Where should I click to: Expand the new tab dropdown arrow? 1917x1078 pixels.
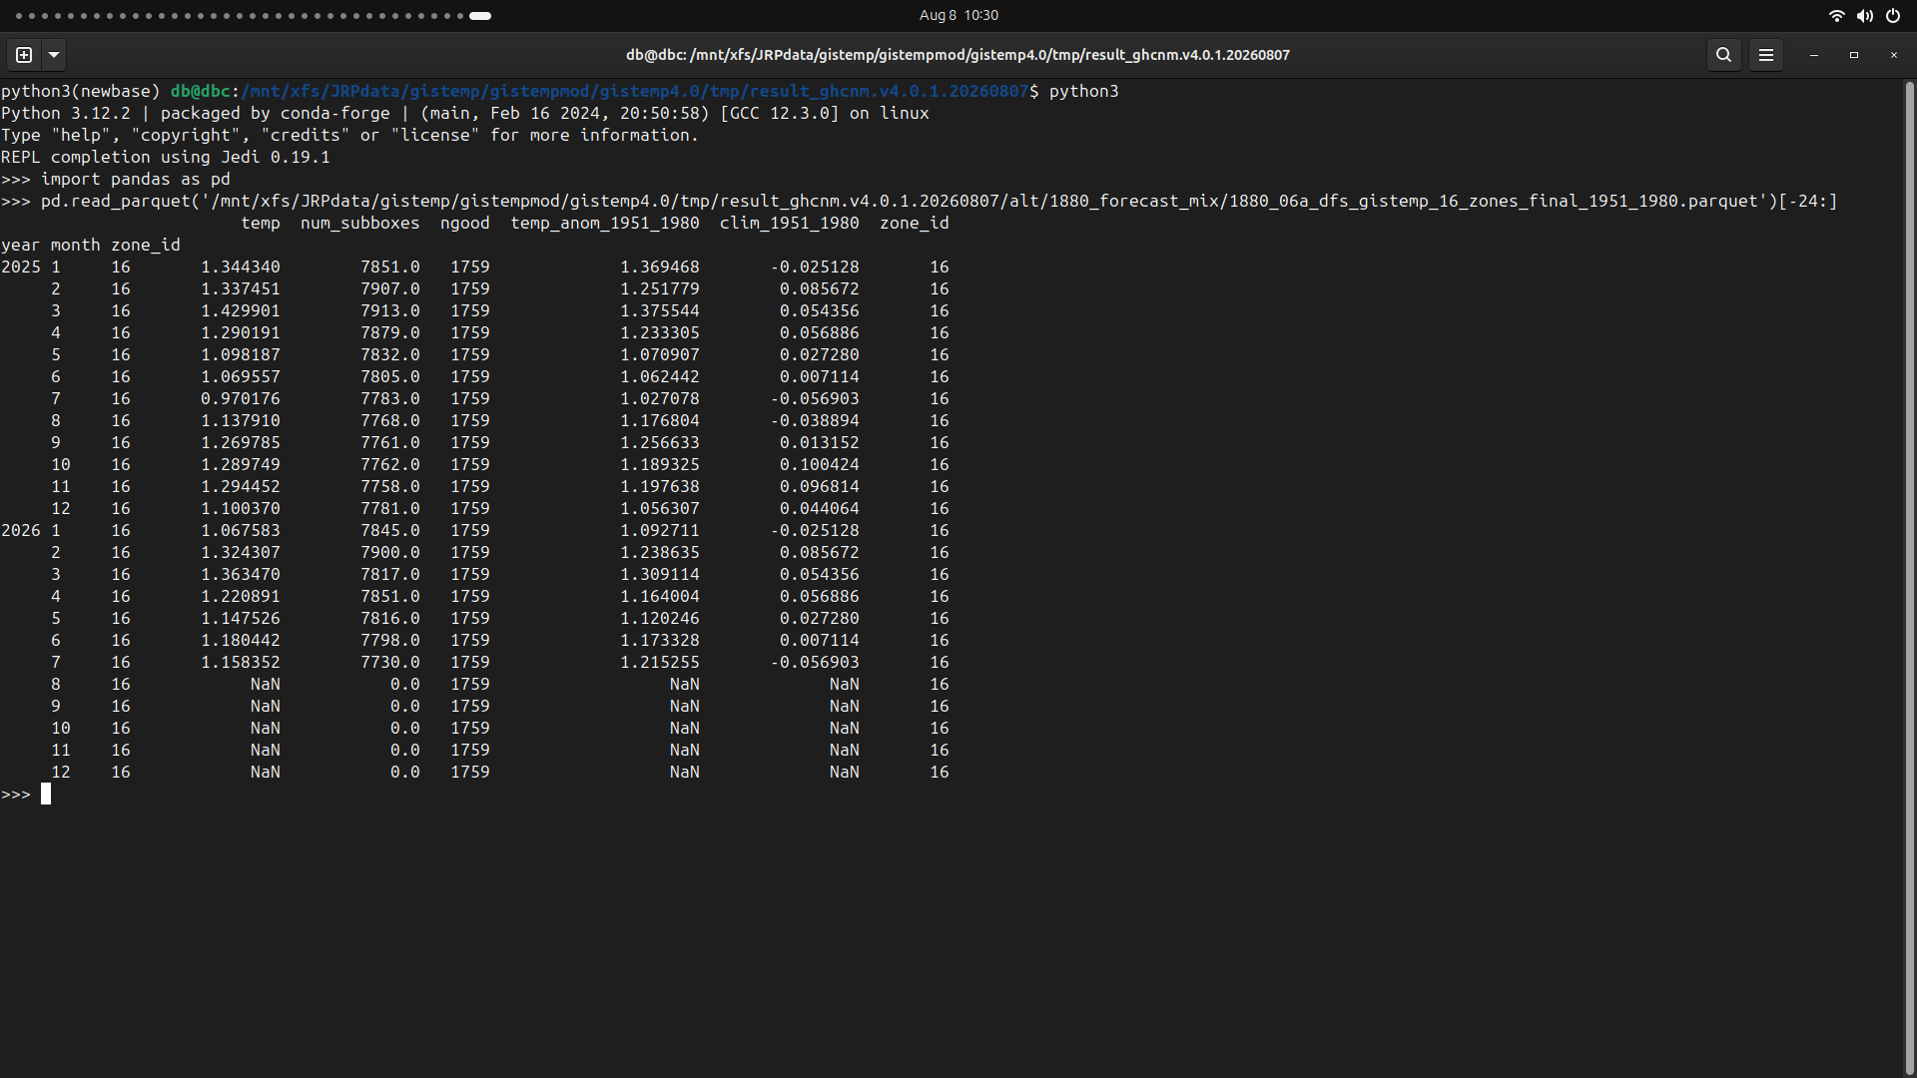coord(54,55)
